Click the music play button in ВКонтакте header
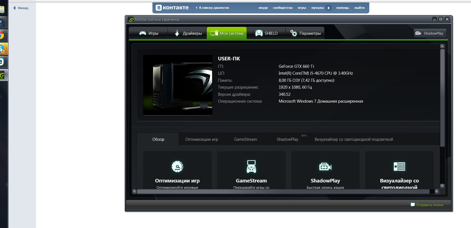 [x=329, y=8]
